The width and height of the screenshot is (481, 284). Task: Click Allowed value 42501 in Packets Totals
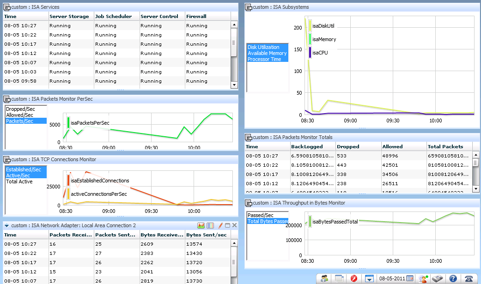click(390, 165)
